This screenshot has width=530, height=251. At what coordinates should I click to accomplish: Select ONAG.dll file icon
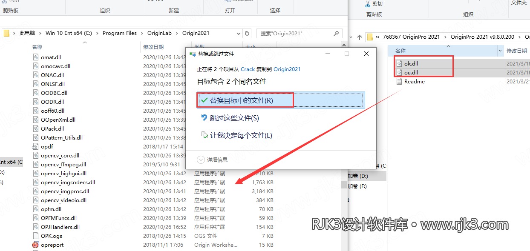coord(36,75)
